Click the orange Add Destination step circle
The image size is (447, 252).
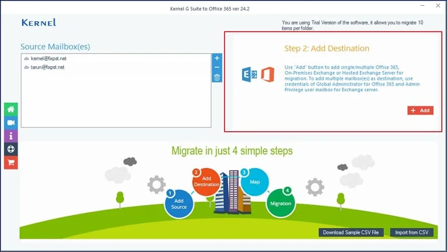206,182
